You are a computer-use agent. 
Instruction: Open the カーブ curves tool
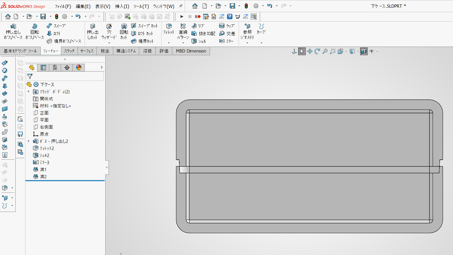pos(261,29)
